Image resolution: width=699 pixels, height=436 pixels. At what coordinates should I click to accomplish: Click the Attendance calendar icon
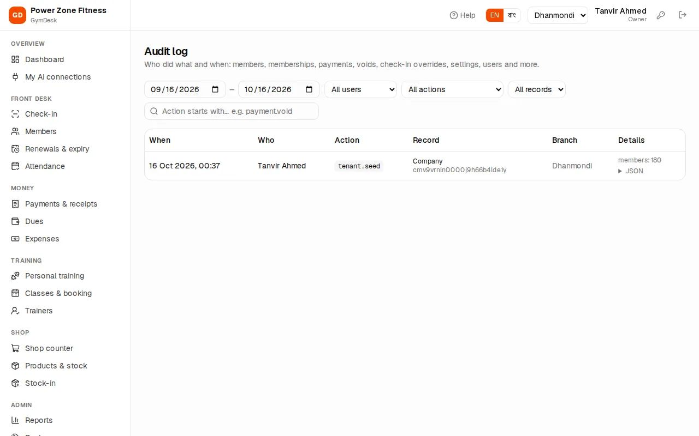click(x=15, y=166)
